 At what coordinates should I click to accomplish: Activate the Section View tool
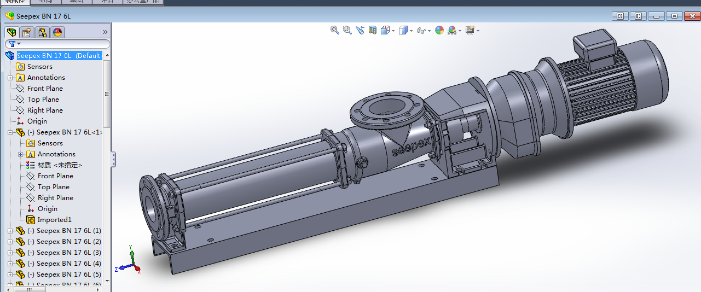(x=373, y=30)
